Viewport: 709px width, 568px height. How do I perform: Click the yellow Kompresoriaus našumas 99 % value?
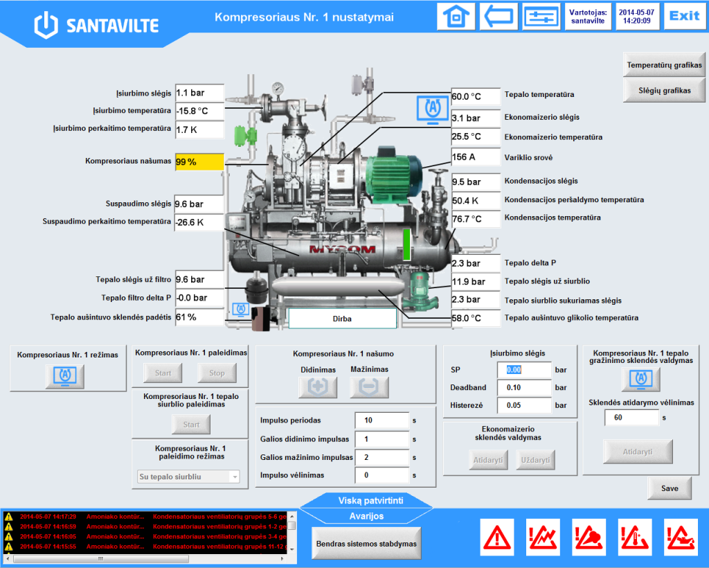[x=199, y=162]
